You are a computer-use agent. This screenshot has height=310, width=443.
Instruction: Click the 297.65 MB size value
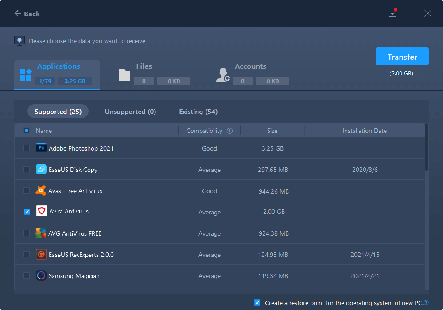coord(273,170)
